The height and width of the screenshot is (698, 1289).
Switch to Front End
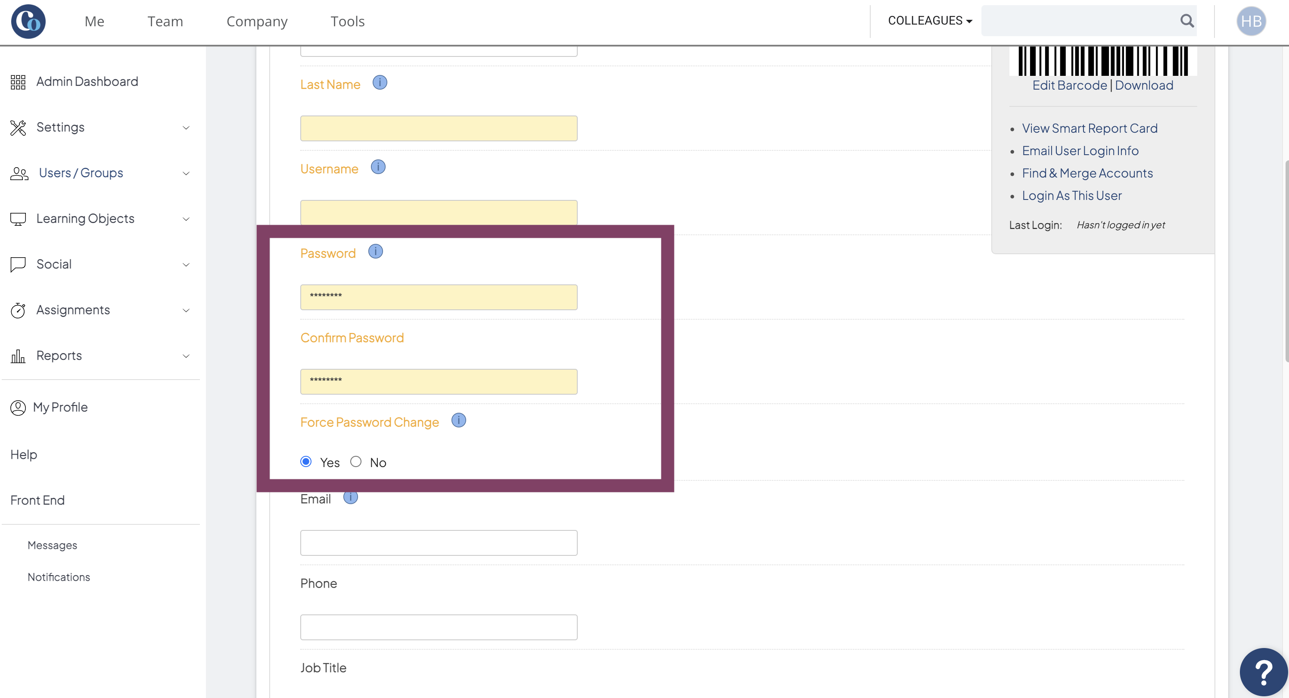coord(37,500)
